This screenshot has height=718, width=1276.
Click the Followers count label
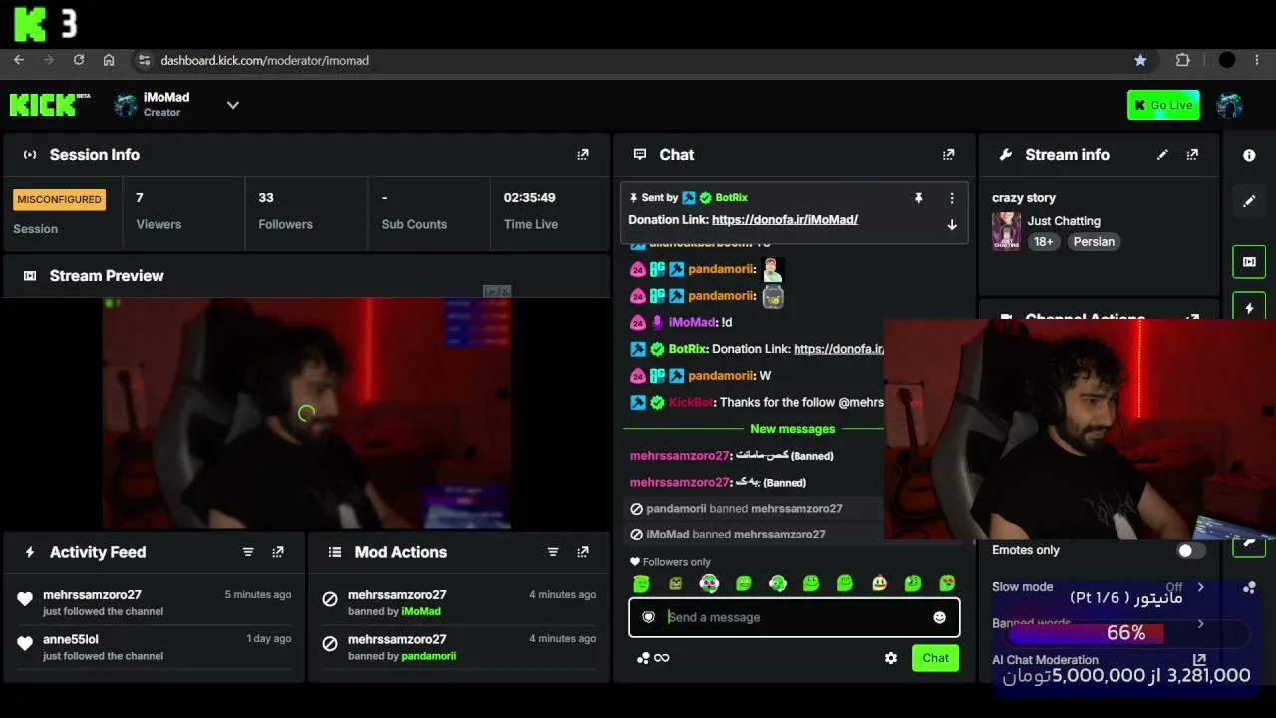coord(285,224)
